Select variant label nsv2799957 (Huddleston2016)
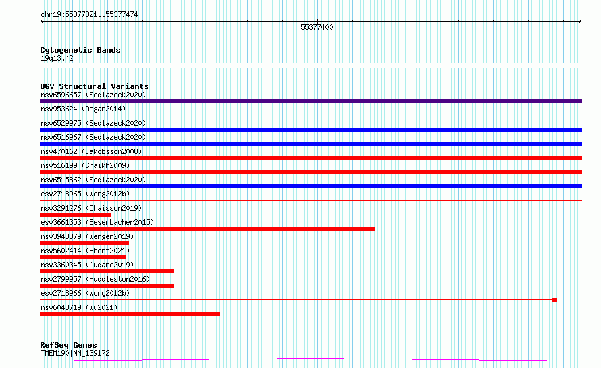 [x=95, y=279]
